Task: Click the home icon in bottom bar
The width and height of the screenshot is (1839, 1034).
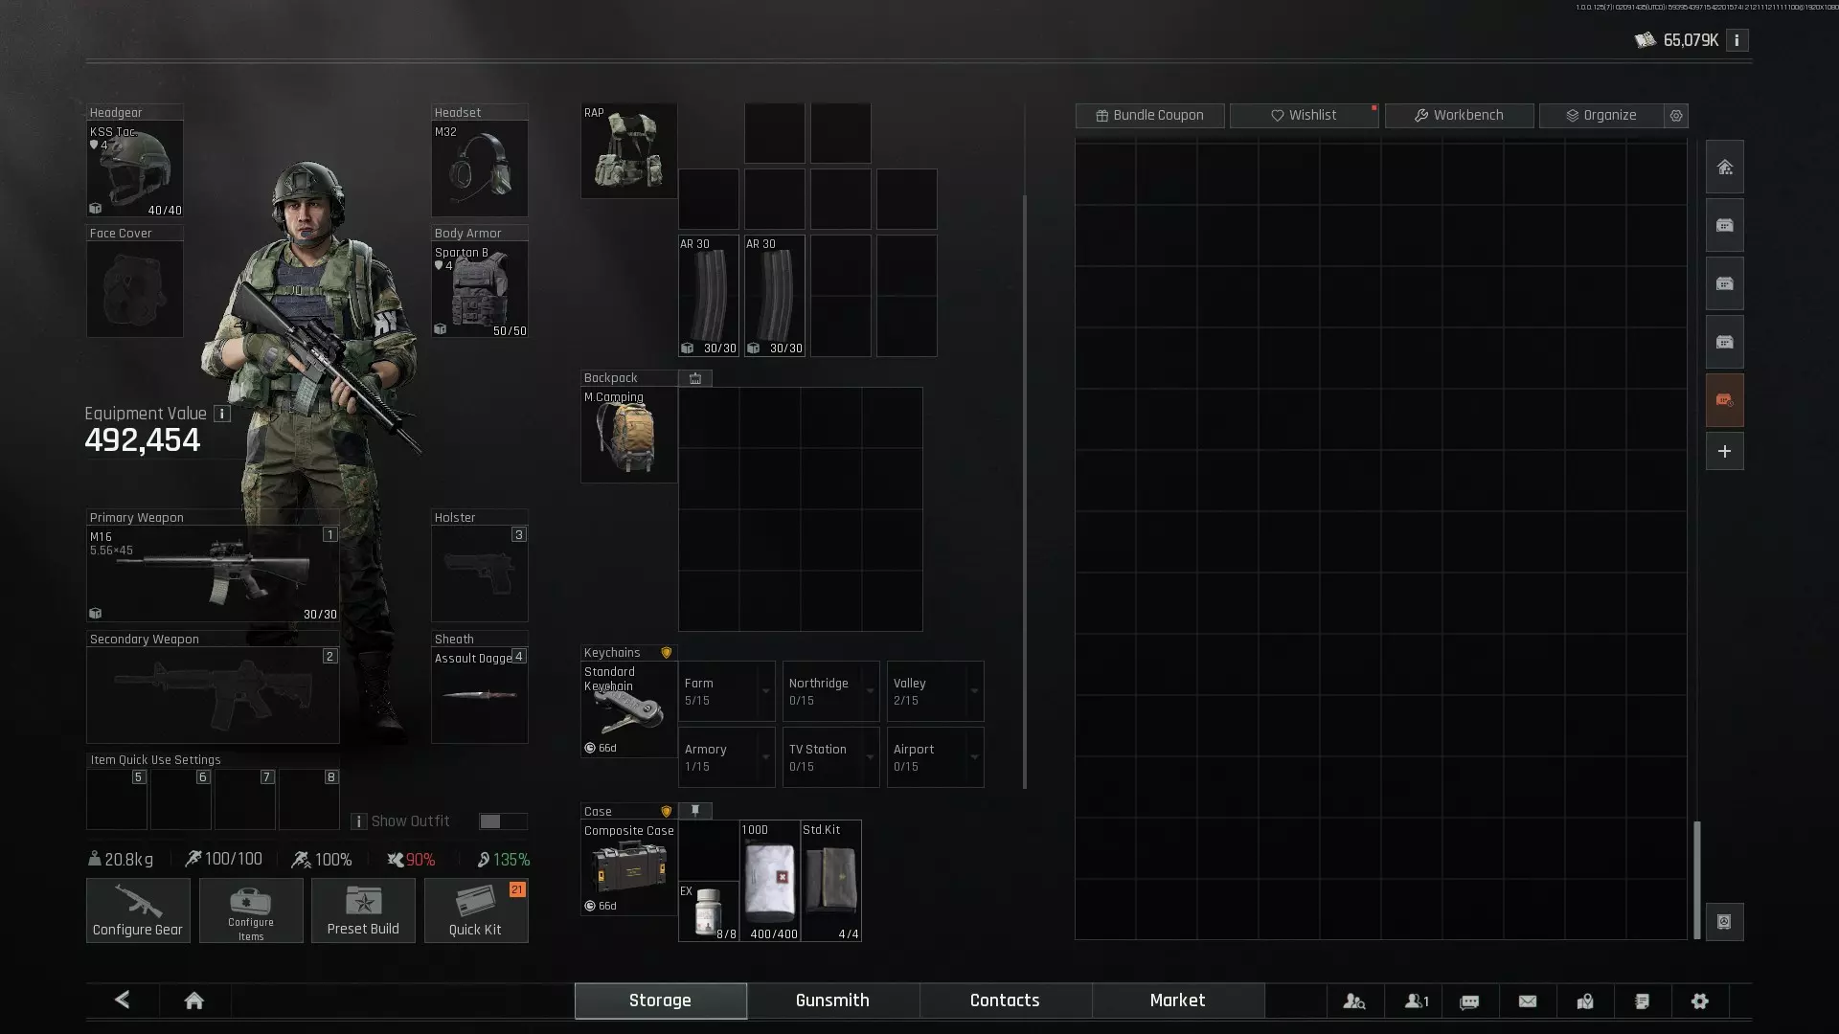Action: pos(193,1000)
